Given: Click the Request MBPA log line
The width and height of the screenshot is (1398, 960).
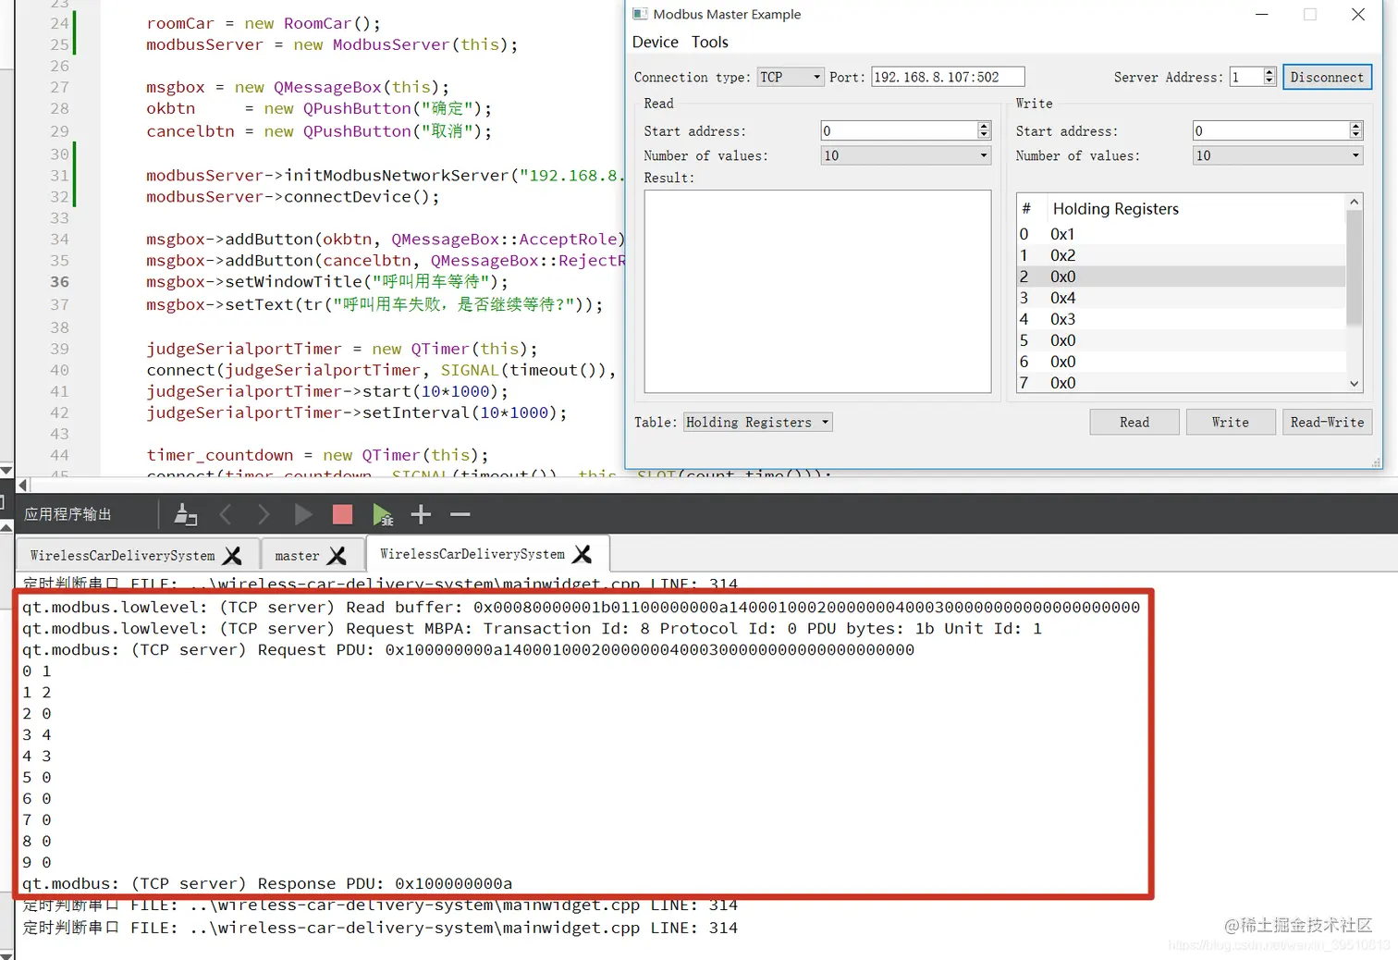Looking at the screenshot, I should (532, 629).
